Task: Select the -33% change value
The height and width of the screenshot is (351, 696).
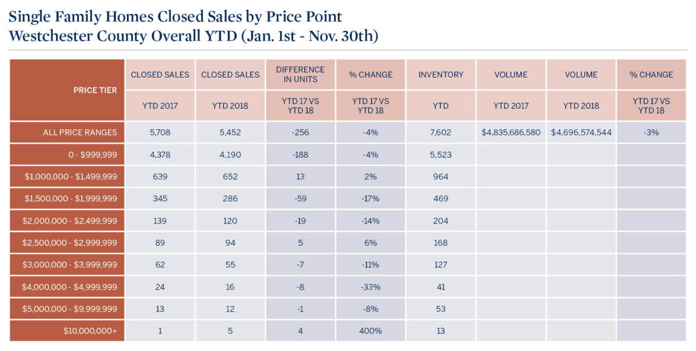Action: coord(371,287)
